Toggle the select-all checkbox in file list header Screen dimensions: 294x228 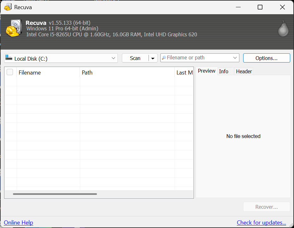pos(10,72)
